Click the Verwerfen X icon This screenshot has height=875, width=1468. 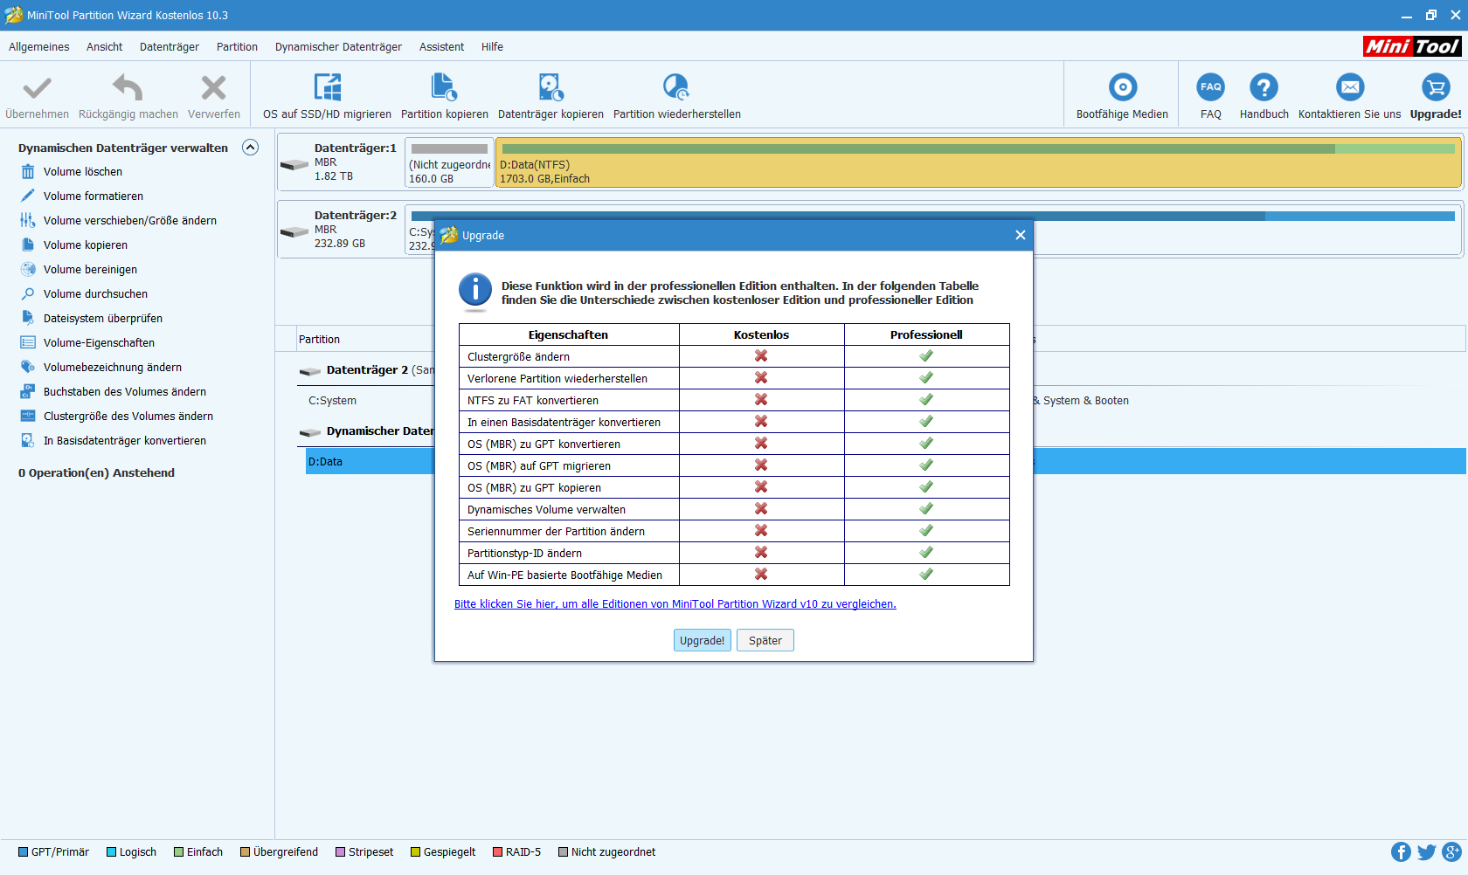pos(213,87)
